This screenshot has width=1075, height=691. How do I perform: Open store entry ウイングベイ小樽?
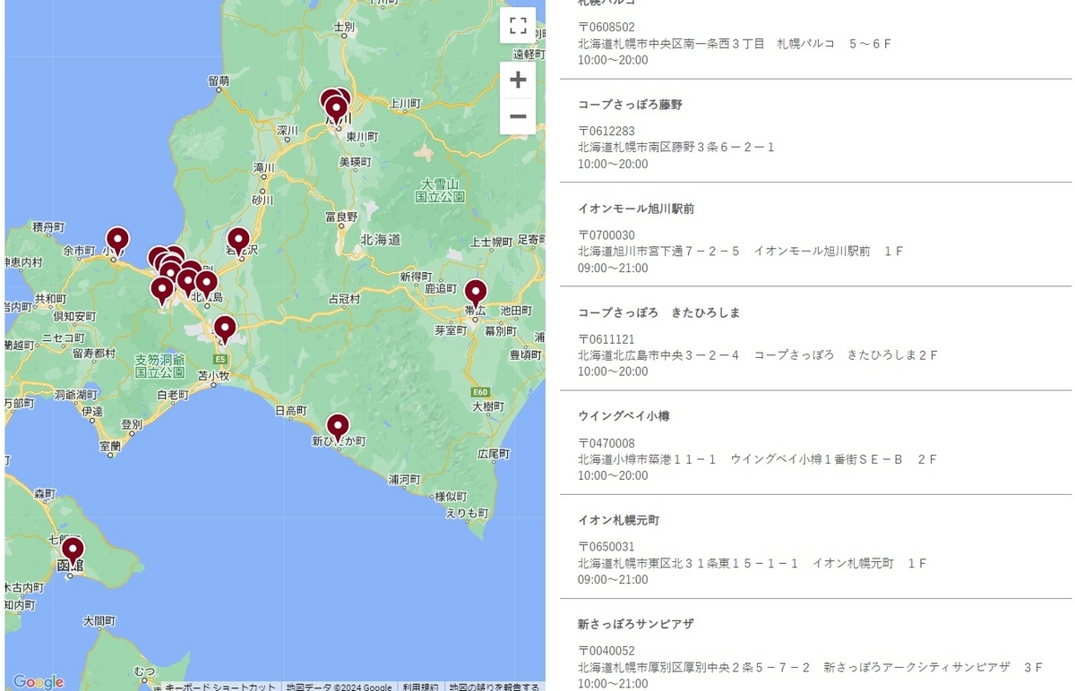coord(623,416)
